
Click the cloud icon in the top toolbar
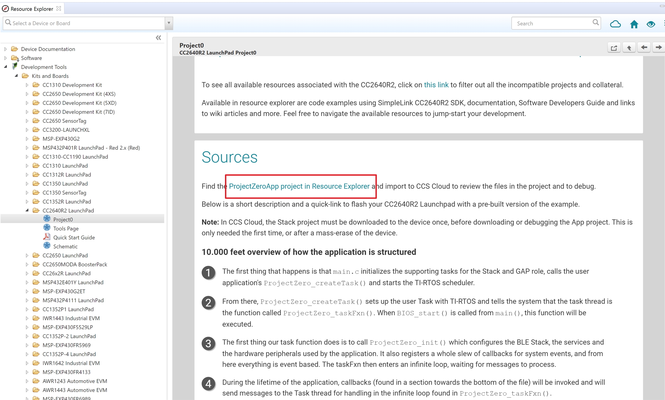[615, 24]
